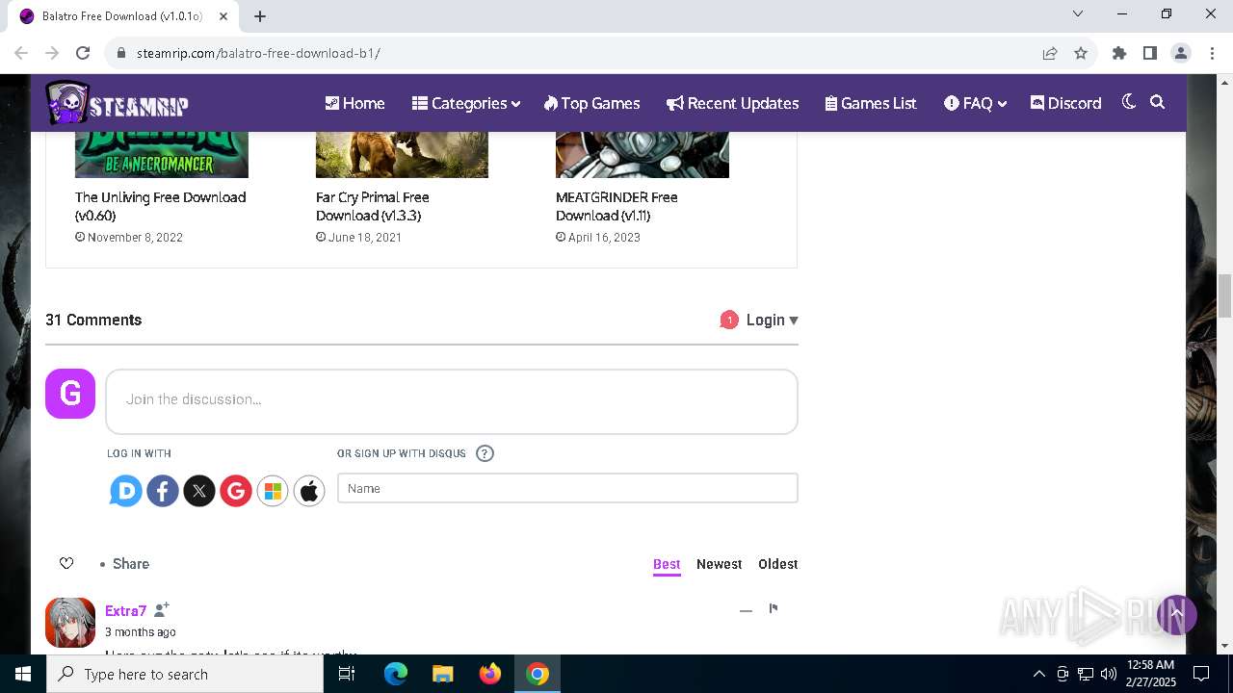Open the site search magnifier
The width and height of the screenshot is (1233, 693).
[1158, 102]
